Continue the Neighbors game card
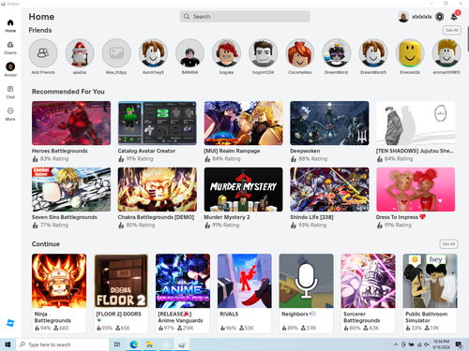The width and height of the screenshot is (469, 351). pos(307,293)
